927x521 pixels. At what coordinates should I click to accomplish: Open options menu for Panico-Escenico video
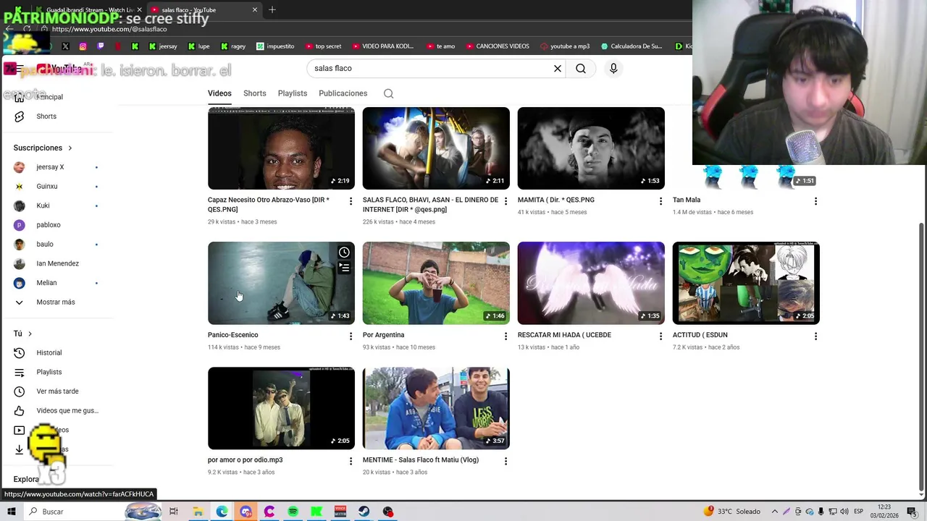(351, 336)
